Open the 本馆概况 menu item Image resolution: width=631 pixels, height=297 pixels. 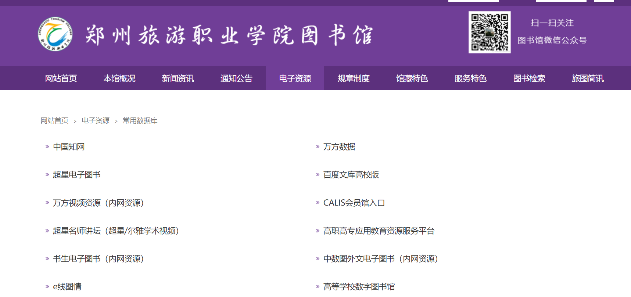119,78
